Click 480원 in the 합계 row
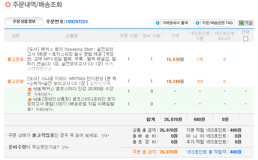 (x=199, y=120)
